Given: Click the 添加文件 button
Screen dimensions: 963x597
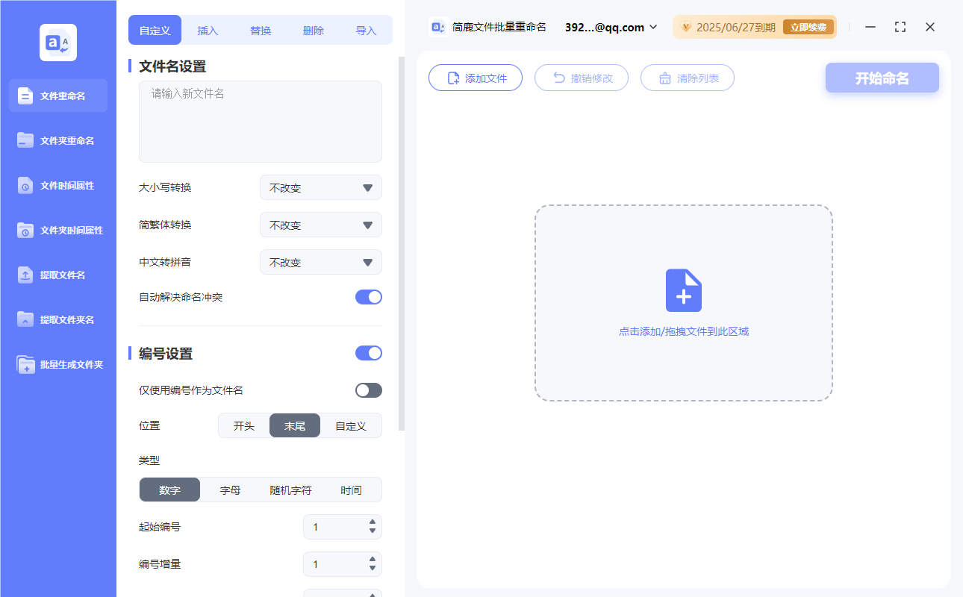Looking at the screenshot, I should (476, 78).
